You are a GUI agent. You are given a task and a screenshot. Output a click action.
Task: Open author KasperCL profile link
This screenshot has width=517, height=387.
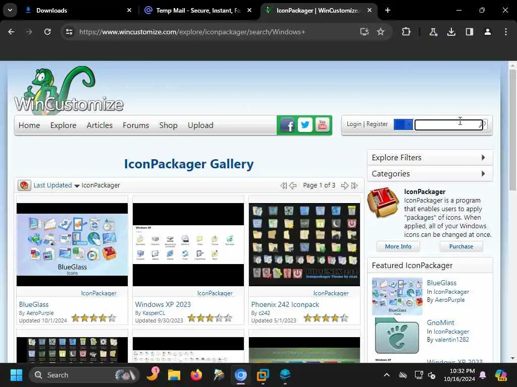[153, 313]
